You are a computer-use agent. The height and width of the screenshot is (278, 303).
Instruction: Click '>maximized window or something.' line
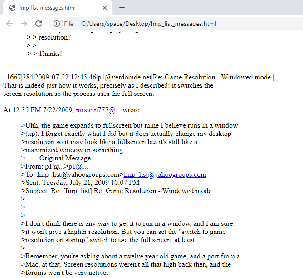click(x=73, y=150)
